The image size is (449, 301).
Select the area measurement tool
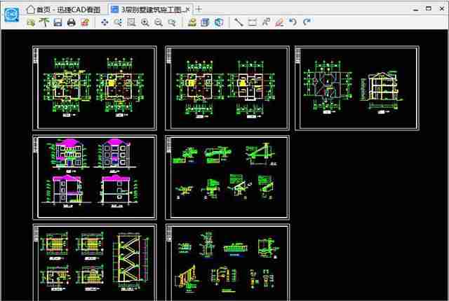tap(253, 22)
